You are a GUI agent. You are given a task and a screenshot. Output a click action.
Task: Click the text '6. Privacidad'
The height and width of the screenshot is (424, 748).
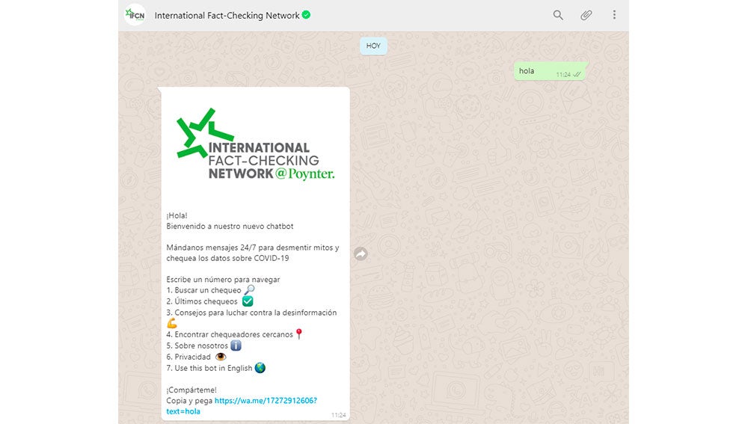click(188, 357)
